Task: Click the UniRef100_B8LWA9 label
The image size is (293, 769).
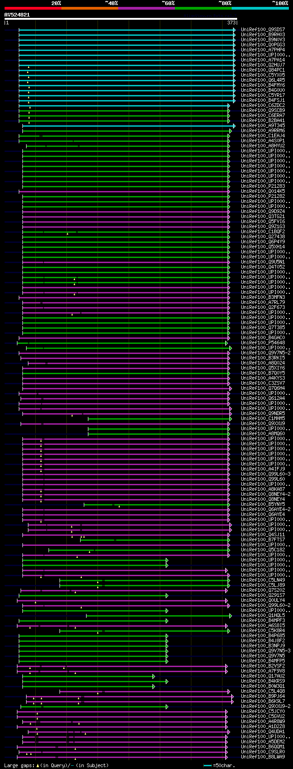Action: 263,757
